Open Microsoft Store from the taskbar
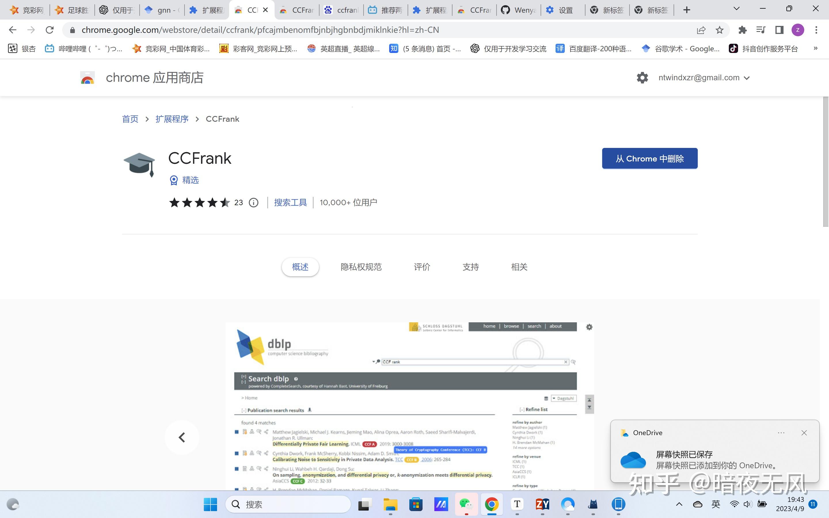This screenshot has height=518, width=829. point(416,504)
